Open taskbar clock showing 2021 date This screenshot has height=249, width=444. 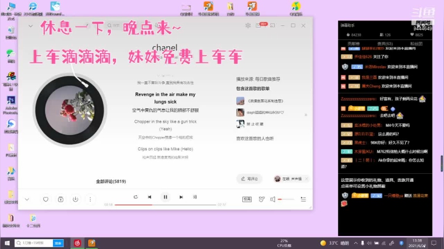click(x=417, y=243)
